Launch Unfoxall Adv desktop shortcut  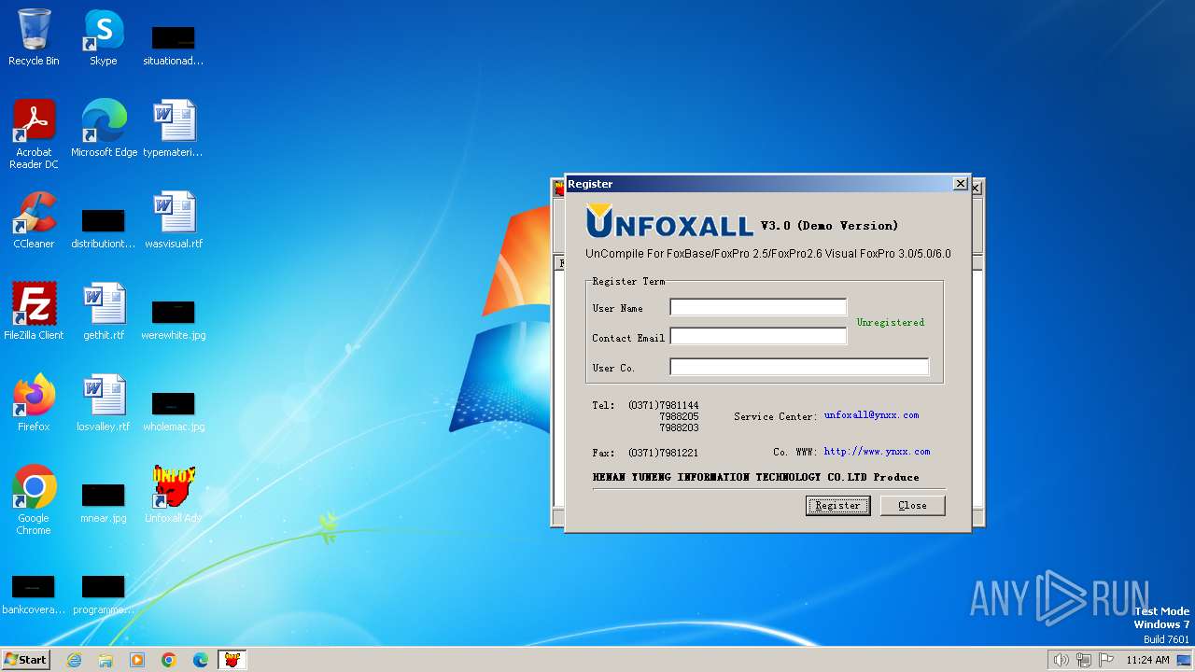click(x=174, y=495)
